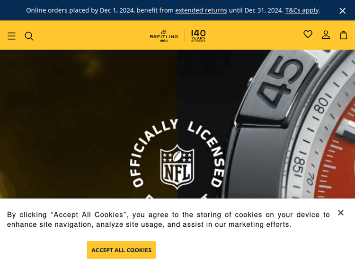Click the 140 Years of Firsts logo
Image resolution: width=355 pixels, height=266 pixels.
(x=198, y=35)
